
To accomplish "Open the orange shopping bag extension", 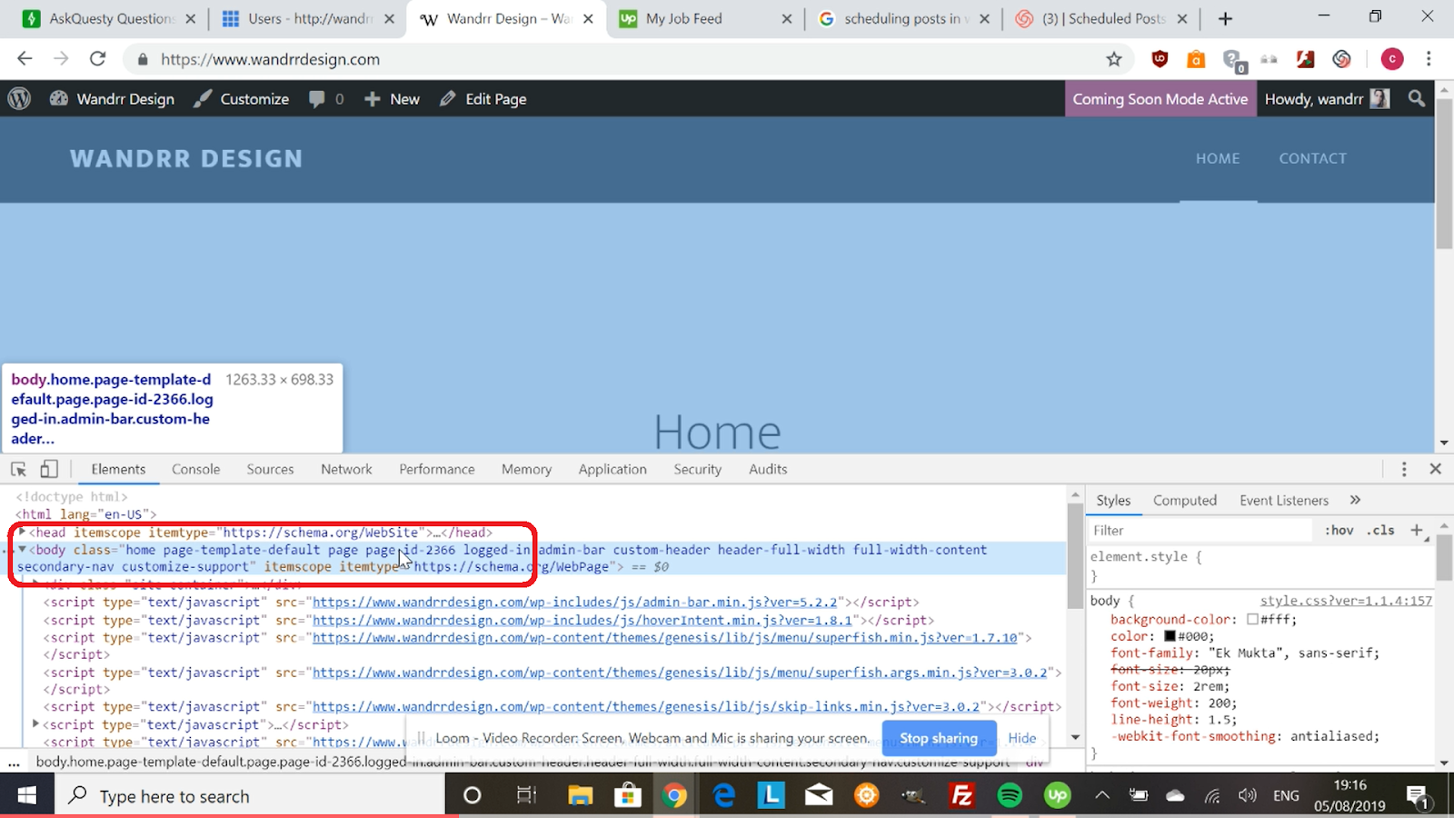I will [1196, 60].
